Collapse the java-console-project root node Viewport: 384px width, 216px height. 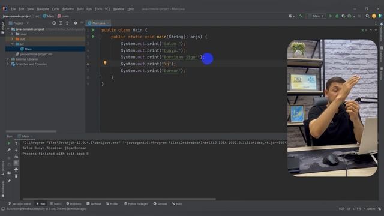point(8,29)
